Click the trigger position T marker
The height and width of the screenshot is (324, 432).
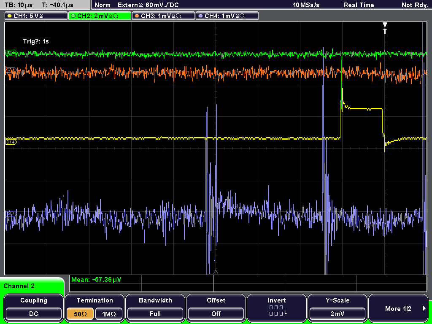click(x=385, y=28)
